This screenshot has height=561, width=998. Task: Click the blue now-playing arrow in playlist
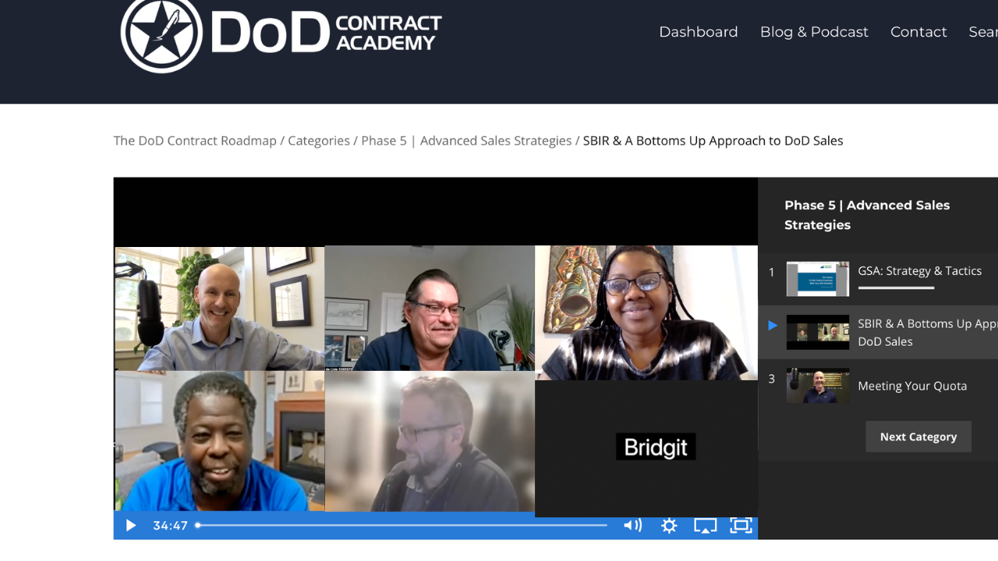click(773, 325)
